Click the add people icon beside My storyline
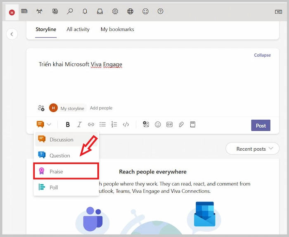This screenshot has width=289, height=237. [x=41, y=108]
